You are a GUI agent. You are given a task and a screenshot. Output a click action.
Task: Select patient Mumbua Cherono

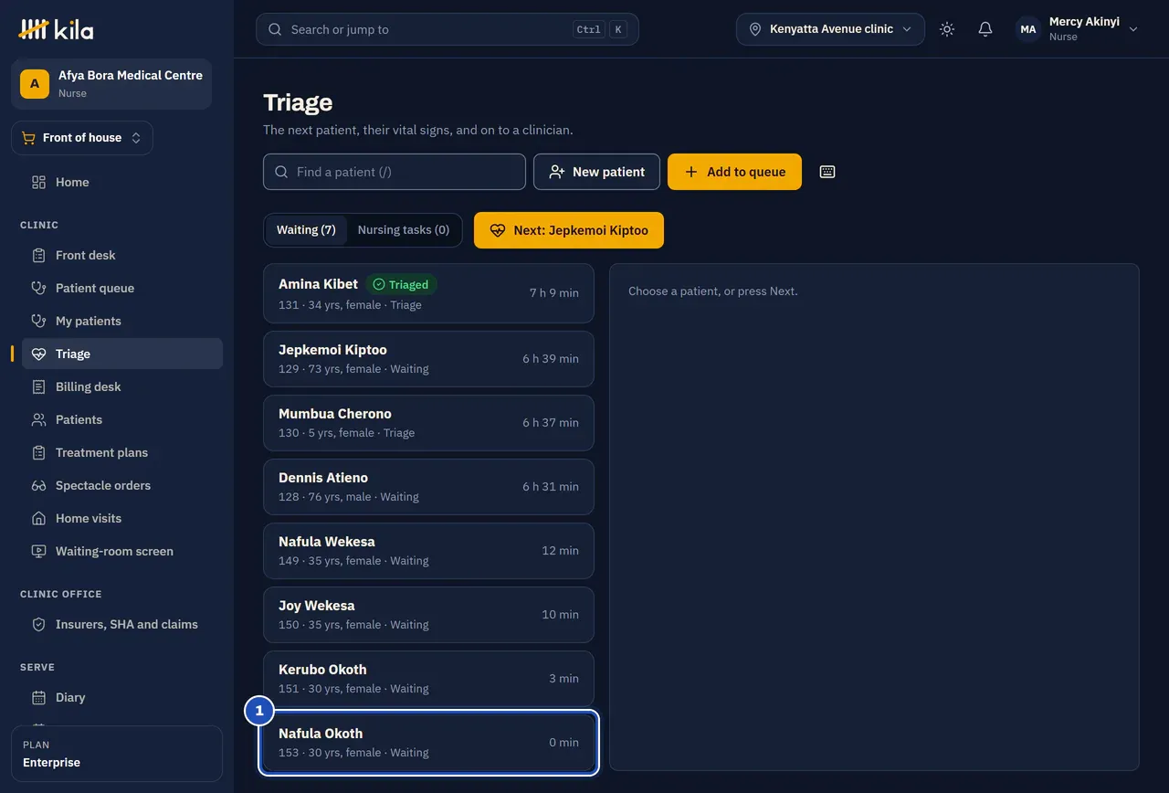click(x=428, y=423)
